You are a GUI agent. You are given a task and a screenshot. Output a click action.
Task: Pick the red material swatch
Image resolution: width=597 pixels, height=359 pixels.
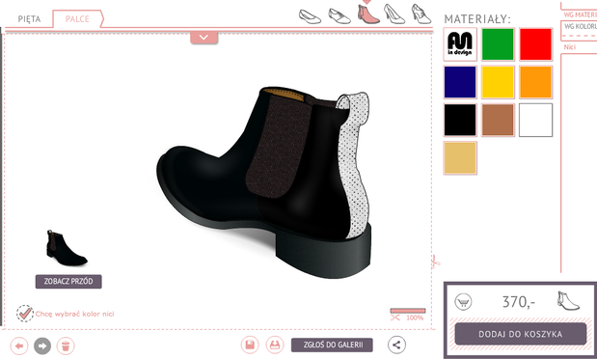535,44
